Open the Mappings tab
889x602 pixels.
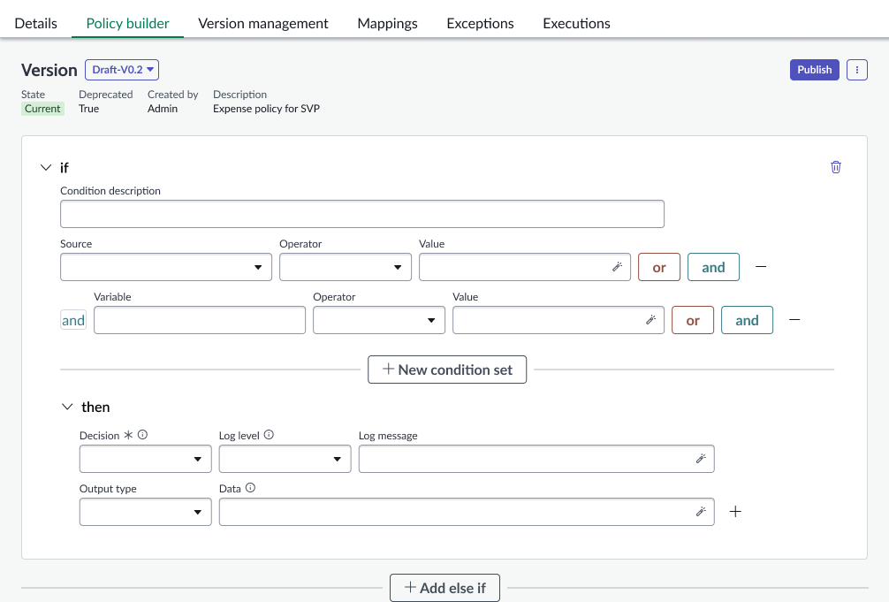tap(387, 23)
